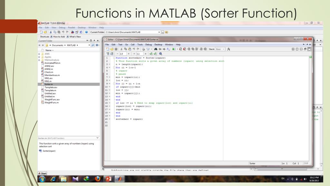Screen dimensions: 330x186
Task: Open Documents MATLAB address bar dropdown
Action: (89, 45)
